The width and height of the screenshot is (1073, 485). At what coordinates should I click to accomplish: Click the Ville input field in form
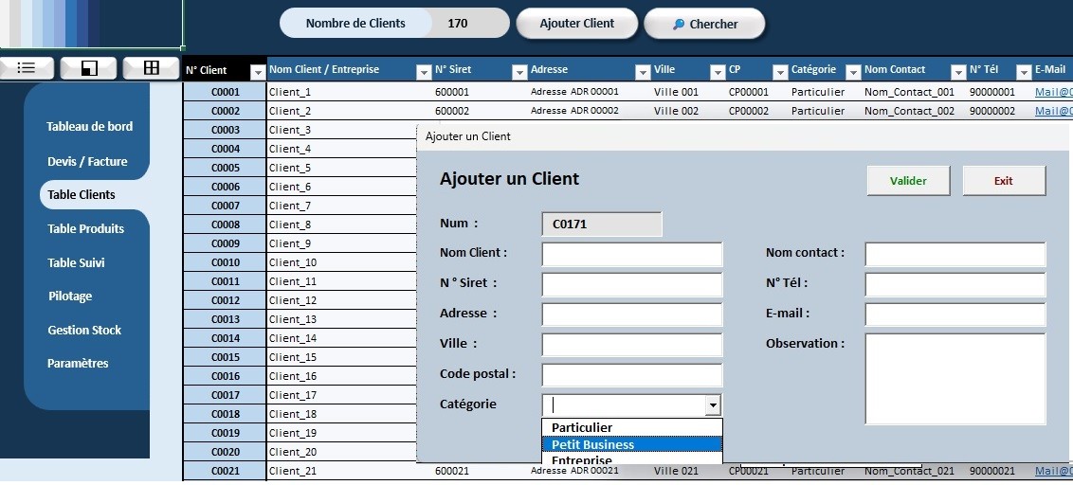click(x=632, y=345)
